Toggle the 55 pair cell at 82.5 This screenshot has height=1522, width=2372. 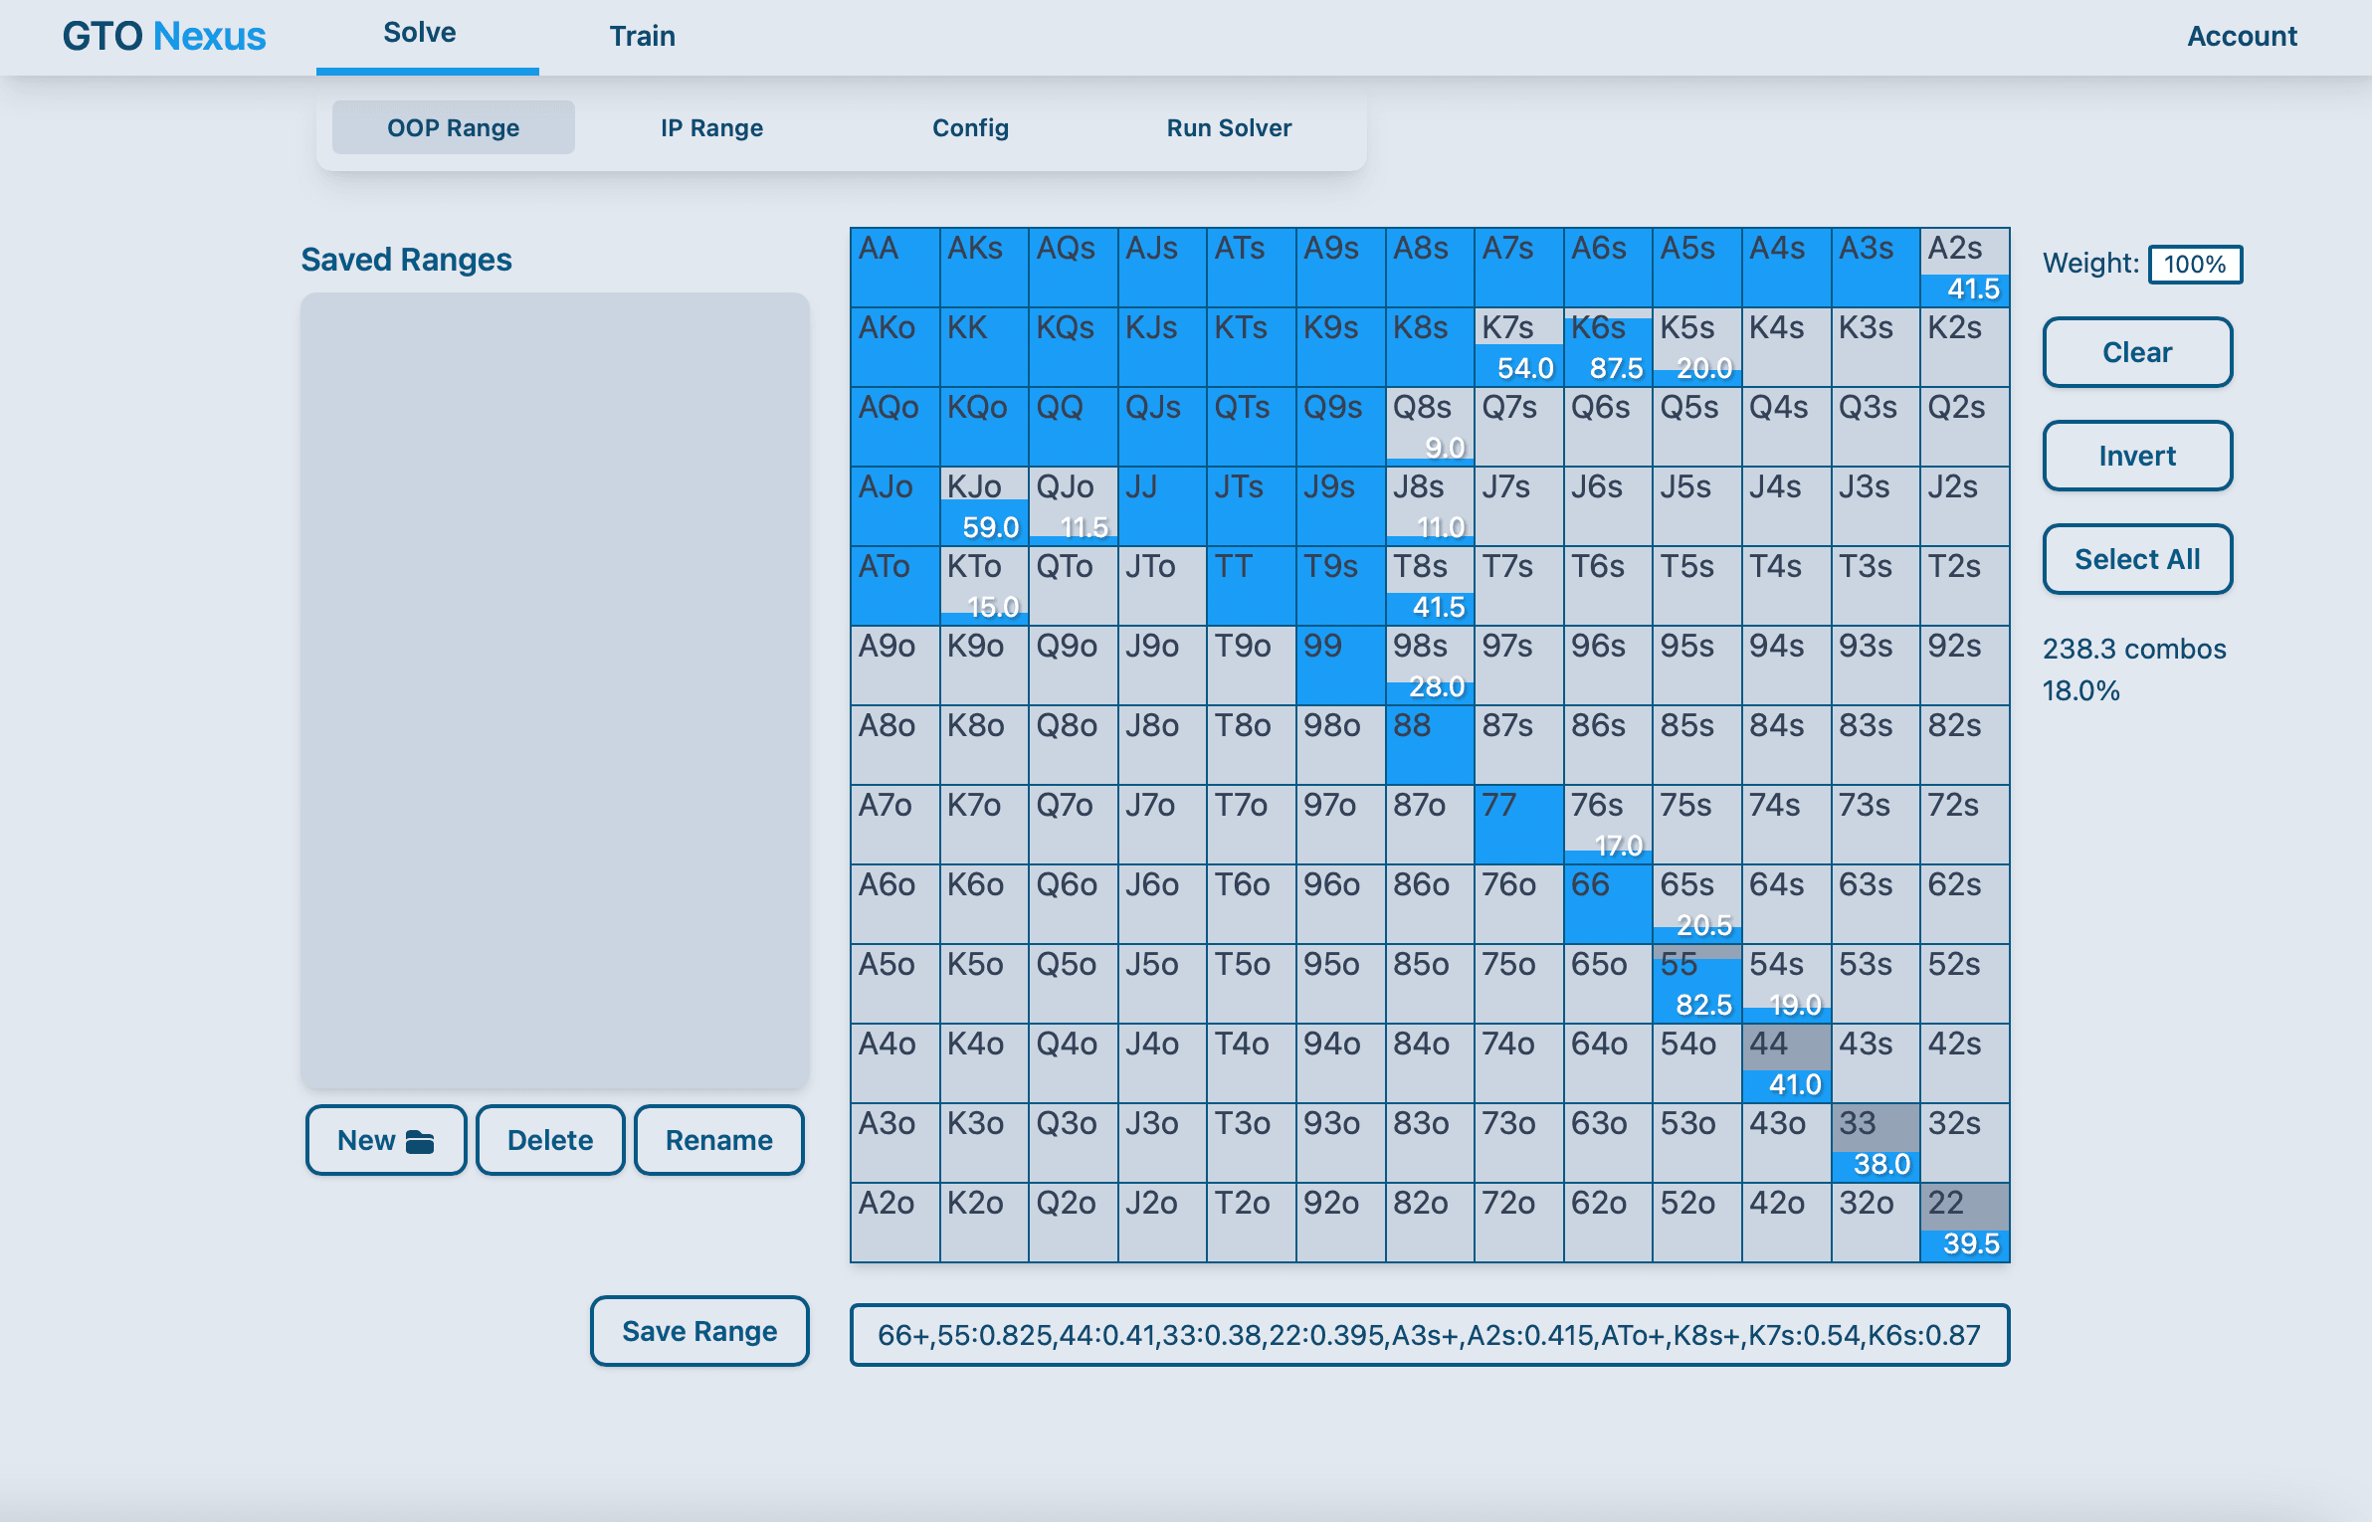pyautogui.click(x=1696, y=984)
